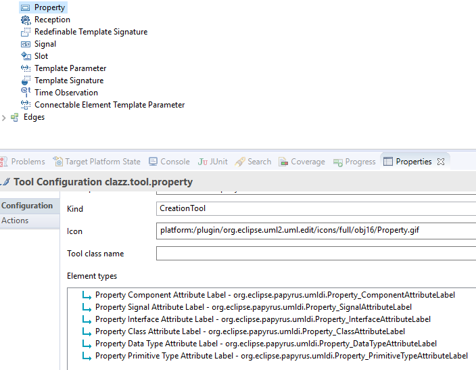476x370 pixels.
Task: Click arrow icon of Property Class Attribute Label
Action: click(x=87, y=331)
